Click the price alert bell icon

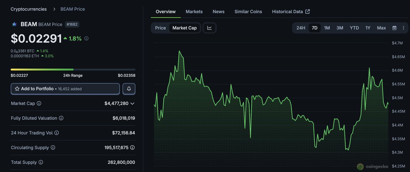pyautogui.click(x=129, y=89)
